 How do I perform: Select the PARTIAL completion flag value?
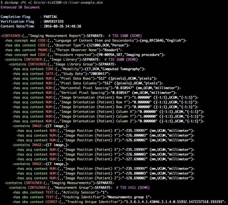click(x=52, y=17)
